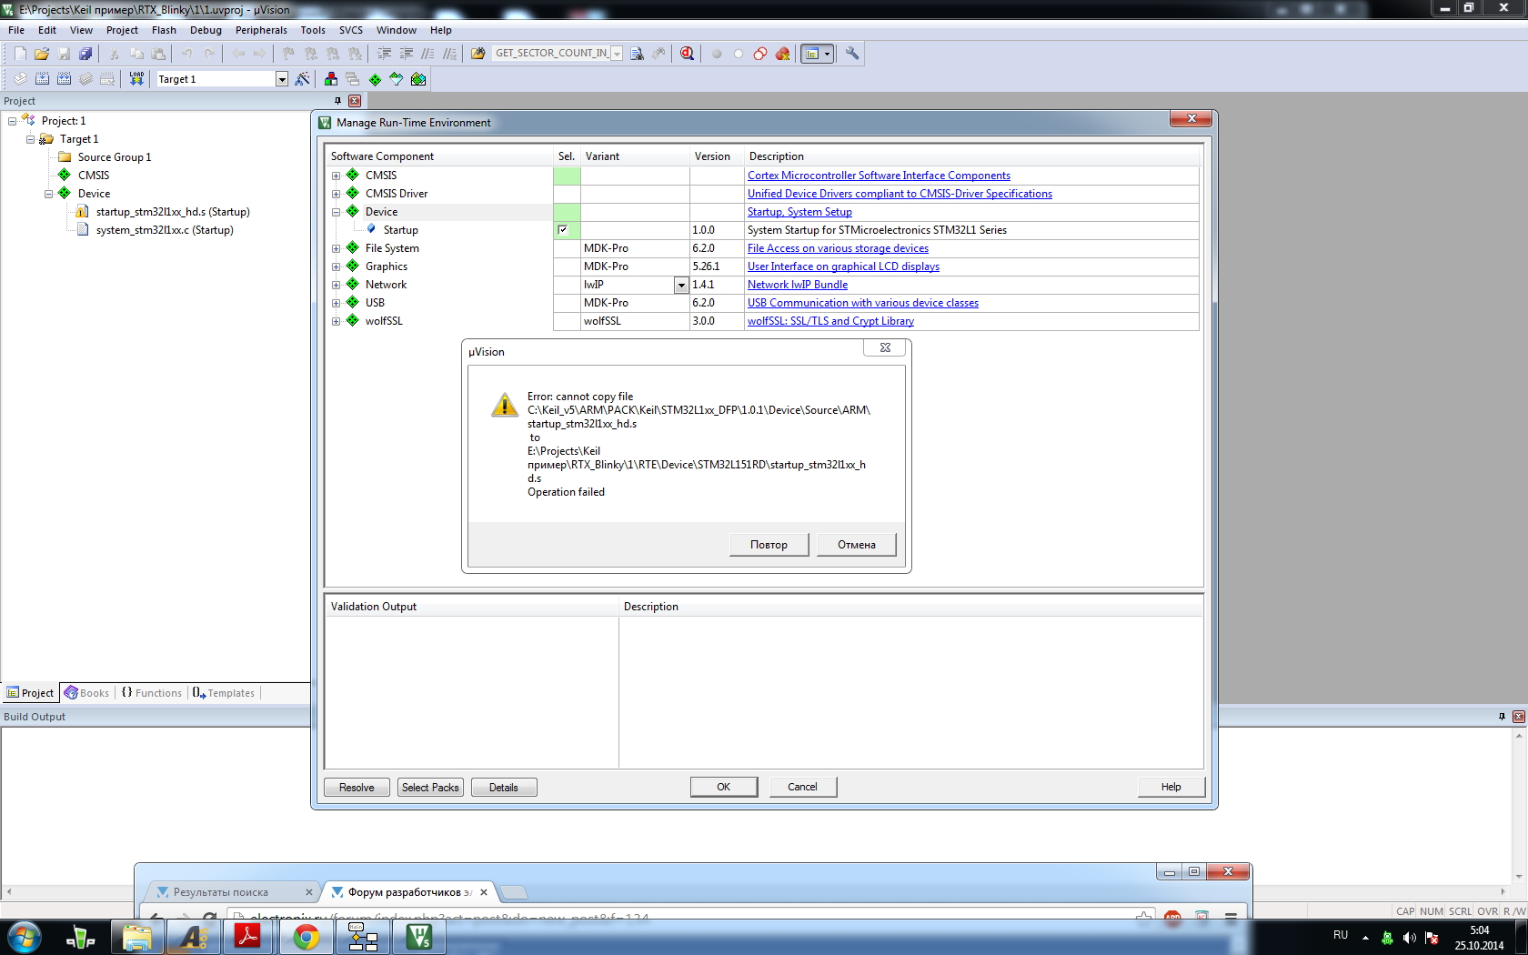Click the Select Software Packs icon

coord(397,79)
